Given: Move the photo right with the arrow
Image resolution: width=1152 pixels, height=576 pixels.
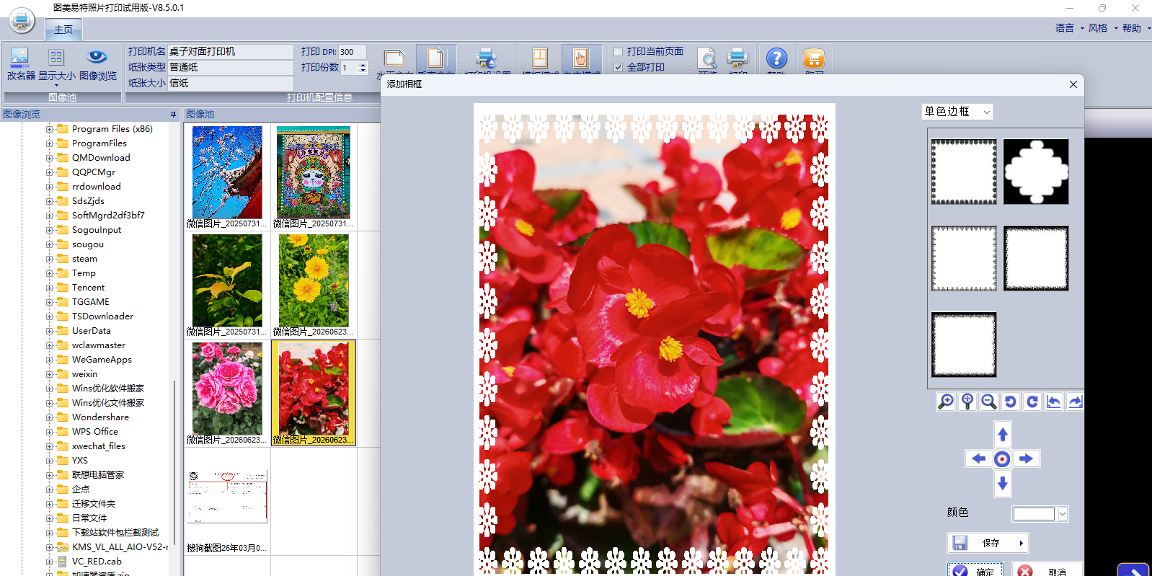Looking at the screenshot, I should 1027,458.
